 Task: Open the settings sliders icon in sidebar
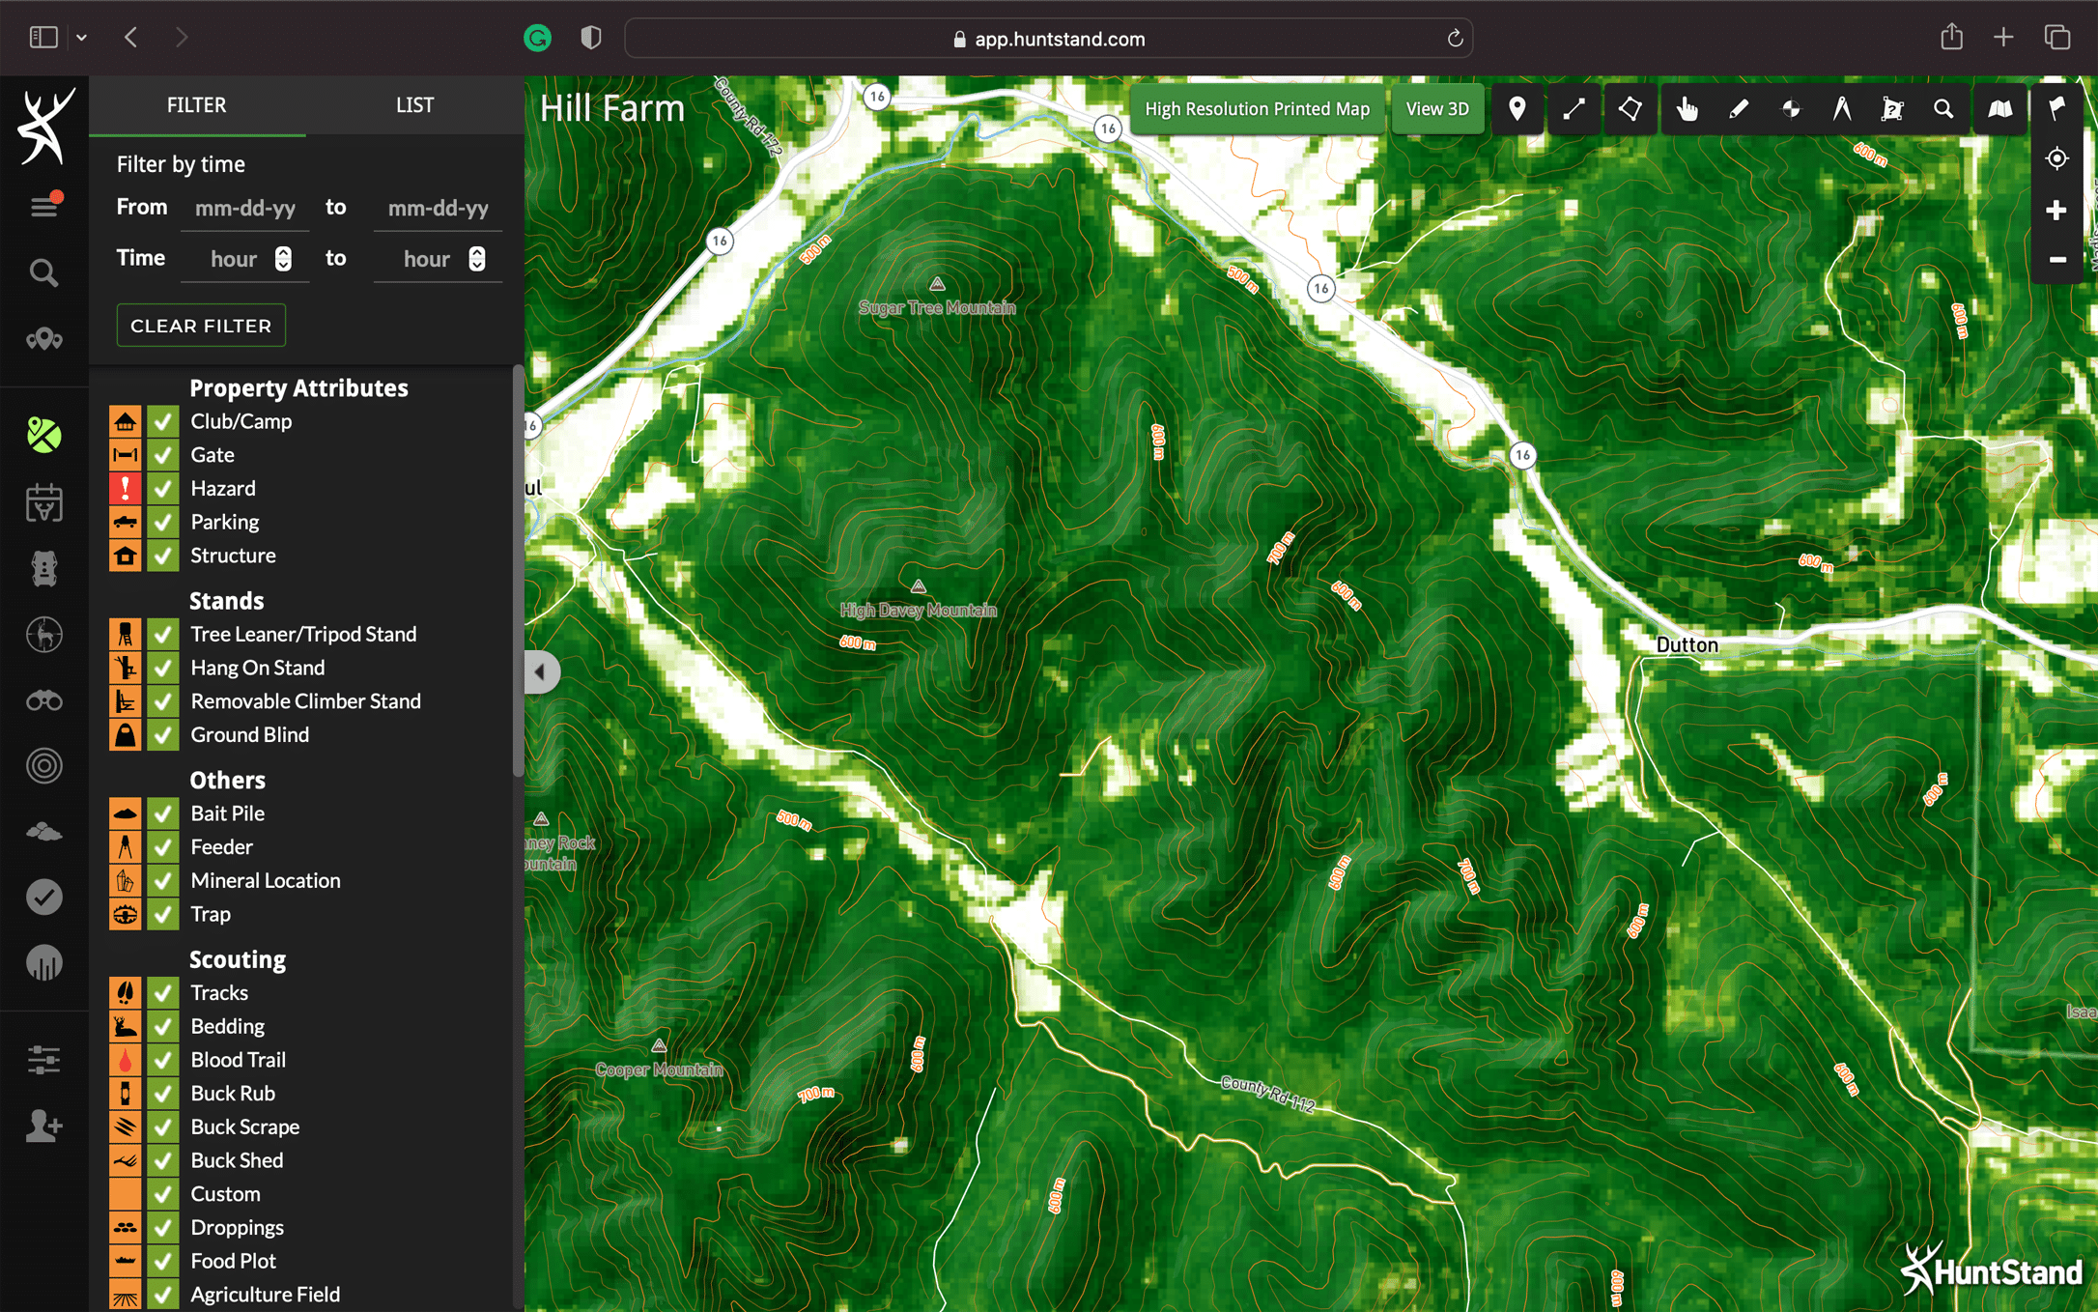tap(43, 1060)
